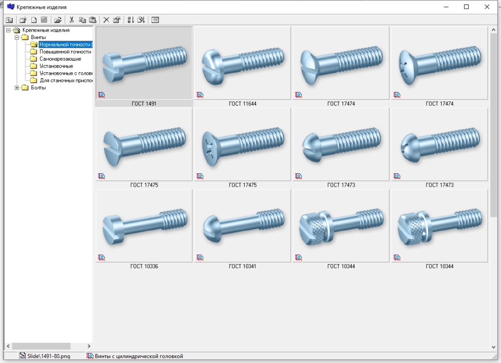Cut selection with the scissors icon

click(x=71, y=20)
